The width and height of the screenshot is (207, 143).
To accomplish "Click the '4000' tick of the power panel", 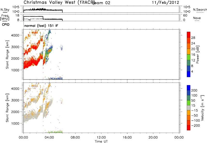I will click(15, 35).
